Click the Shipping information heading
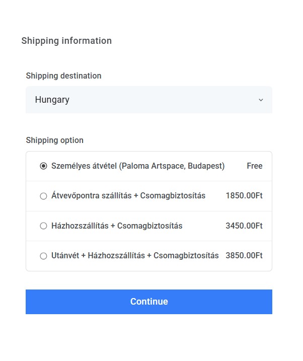The image size is (303, 361). coord(66,41)
